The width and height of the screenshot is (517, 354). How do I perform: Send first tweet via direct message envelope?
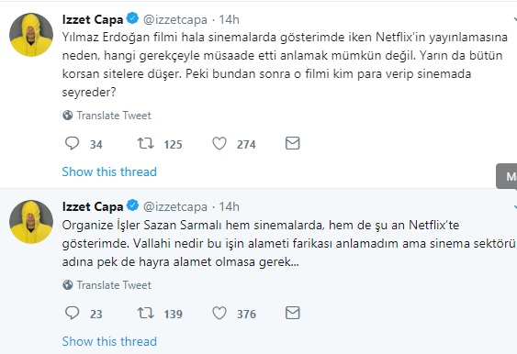click(292, 143)
